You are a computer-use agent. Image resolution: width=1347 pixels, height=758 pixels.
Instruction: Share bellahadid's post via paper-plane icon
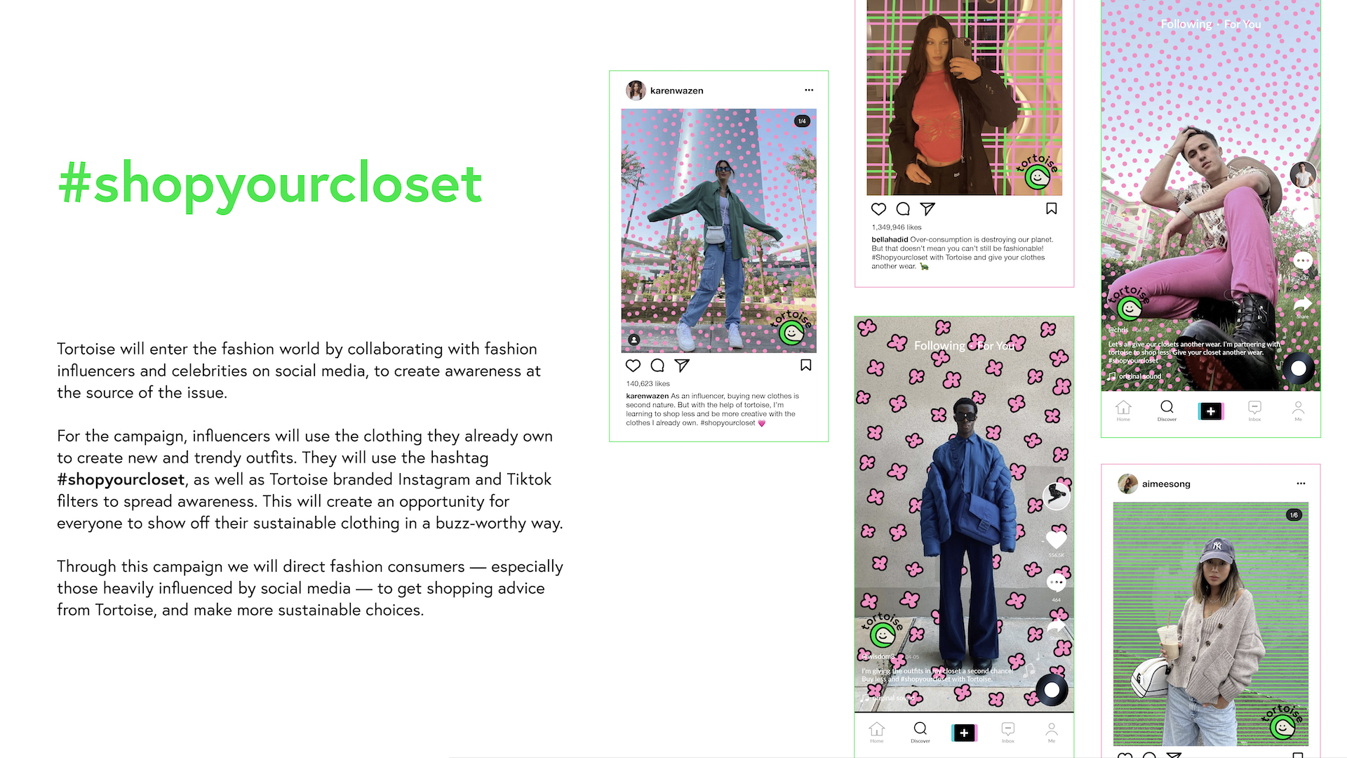point(927,209)
